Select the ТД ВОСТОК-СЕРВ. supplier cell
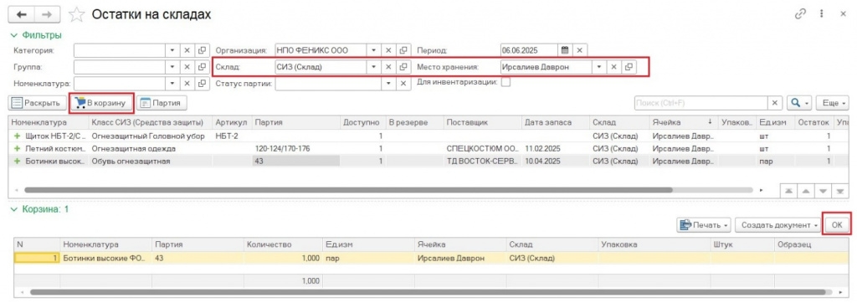857x303 pixels. [x=482, y=161]
